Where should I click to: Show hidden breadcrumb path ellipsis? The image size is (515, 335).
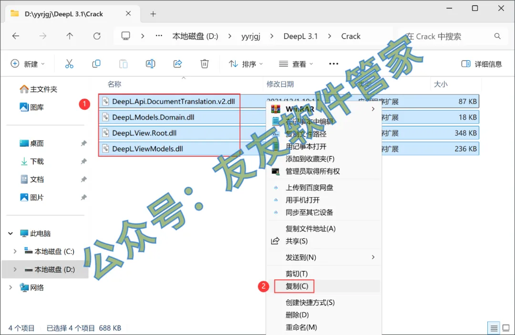click(x=159, y=36)
